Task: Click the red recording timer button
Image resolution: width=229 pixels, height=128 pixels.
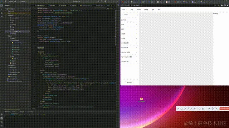Action: pyautogui.click(x=224, y=108)
